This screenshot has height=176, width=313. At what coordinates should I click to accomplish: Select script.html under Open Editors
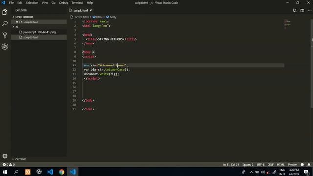(39, 22)
